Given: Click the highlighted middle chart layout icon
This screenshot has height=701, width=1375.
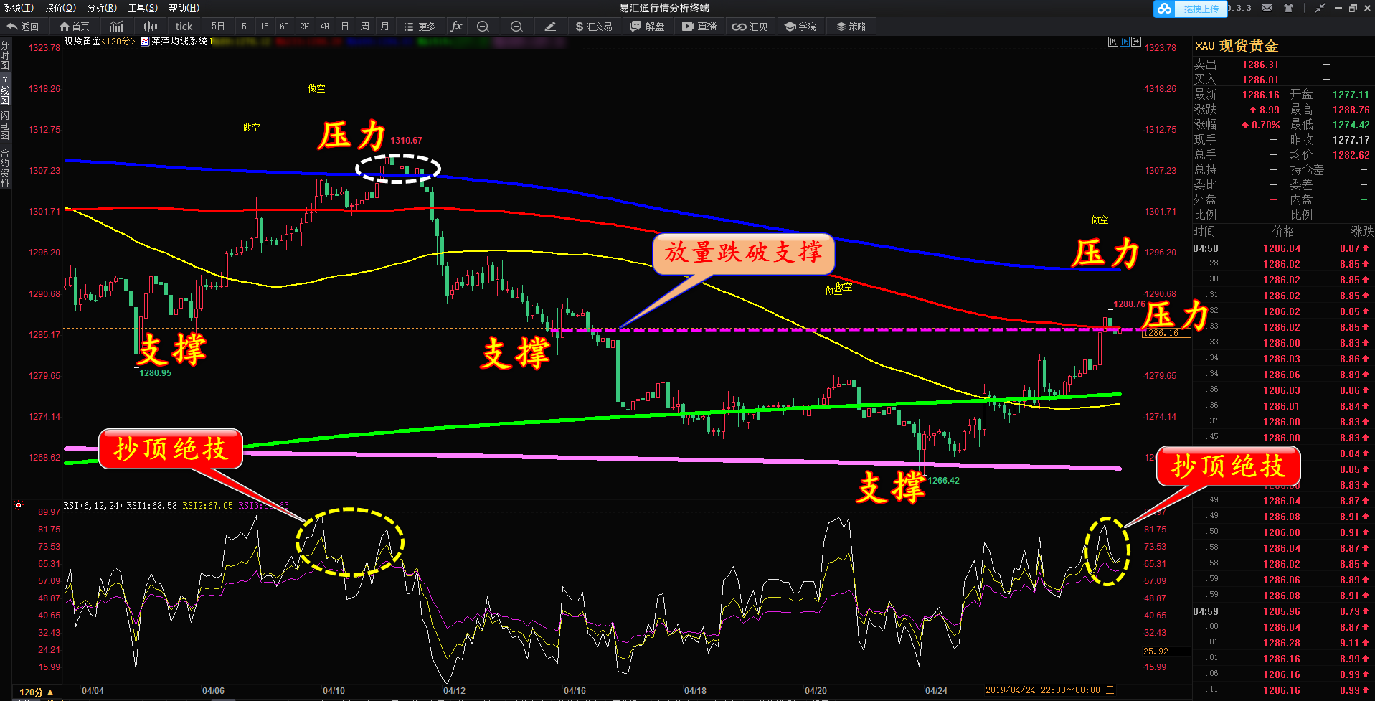Looking at the screenshot, I should (x=1125, y=42).
